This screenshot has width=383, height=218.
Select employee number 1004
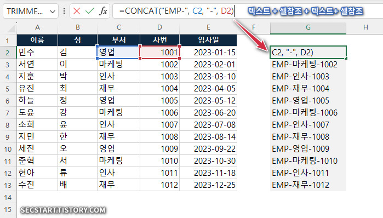click(159, 88)
